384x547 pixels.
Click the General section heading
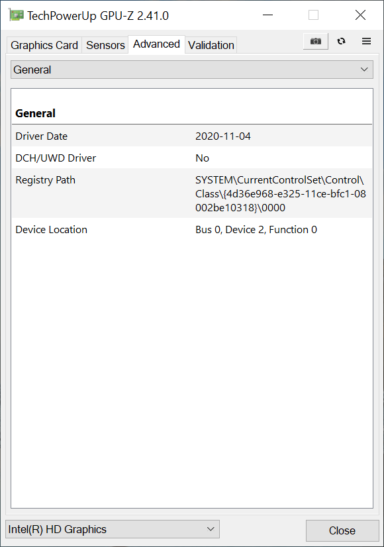click(35, 113)
